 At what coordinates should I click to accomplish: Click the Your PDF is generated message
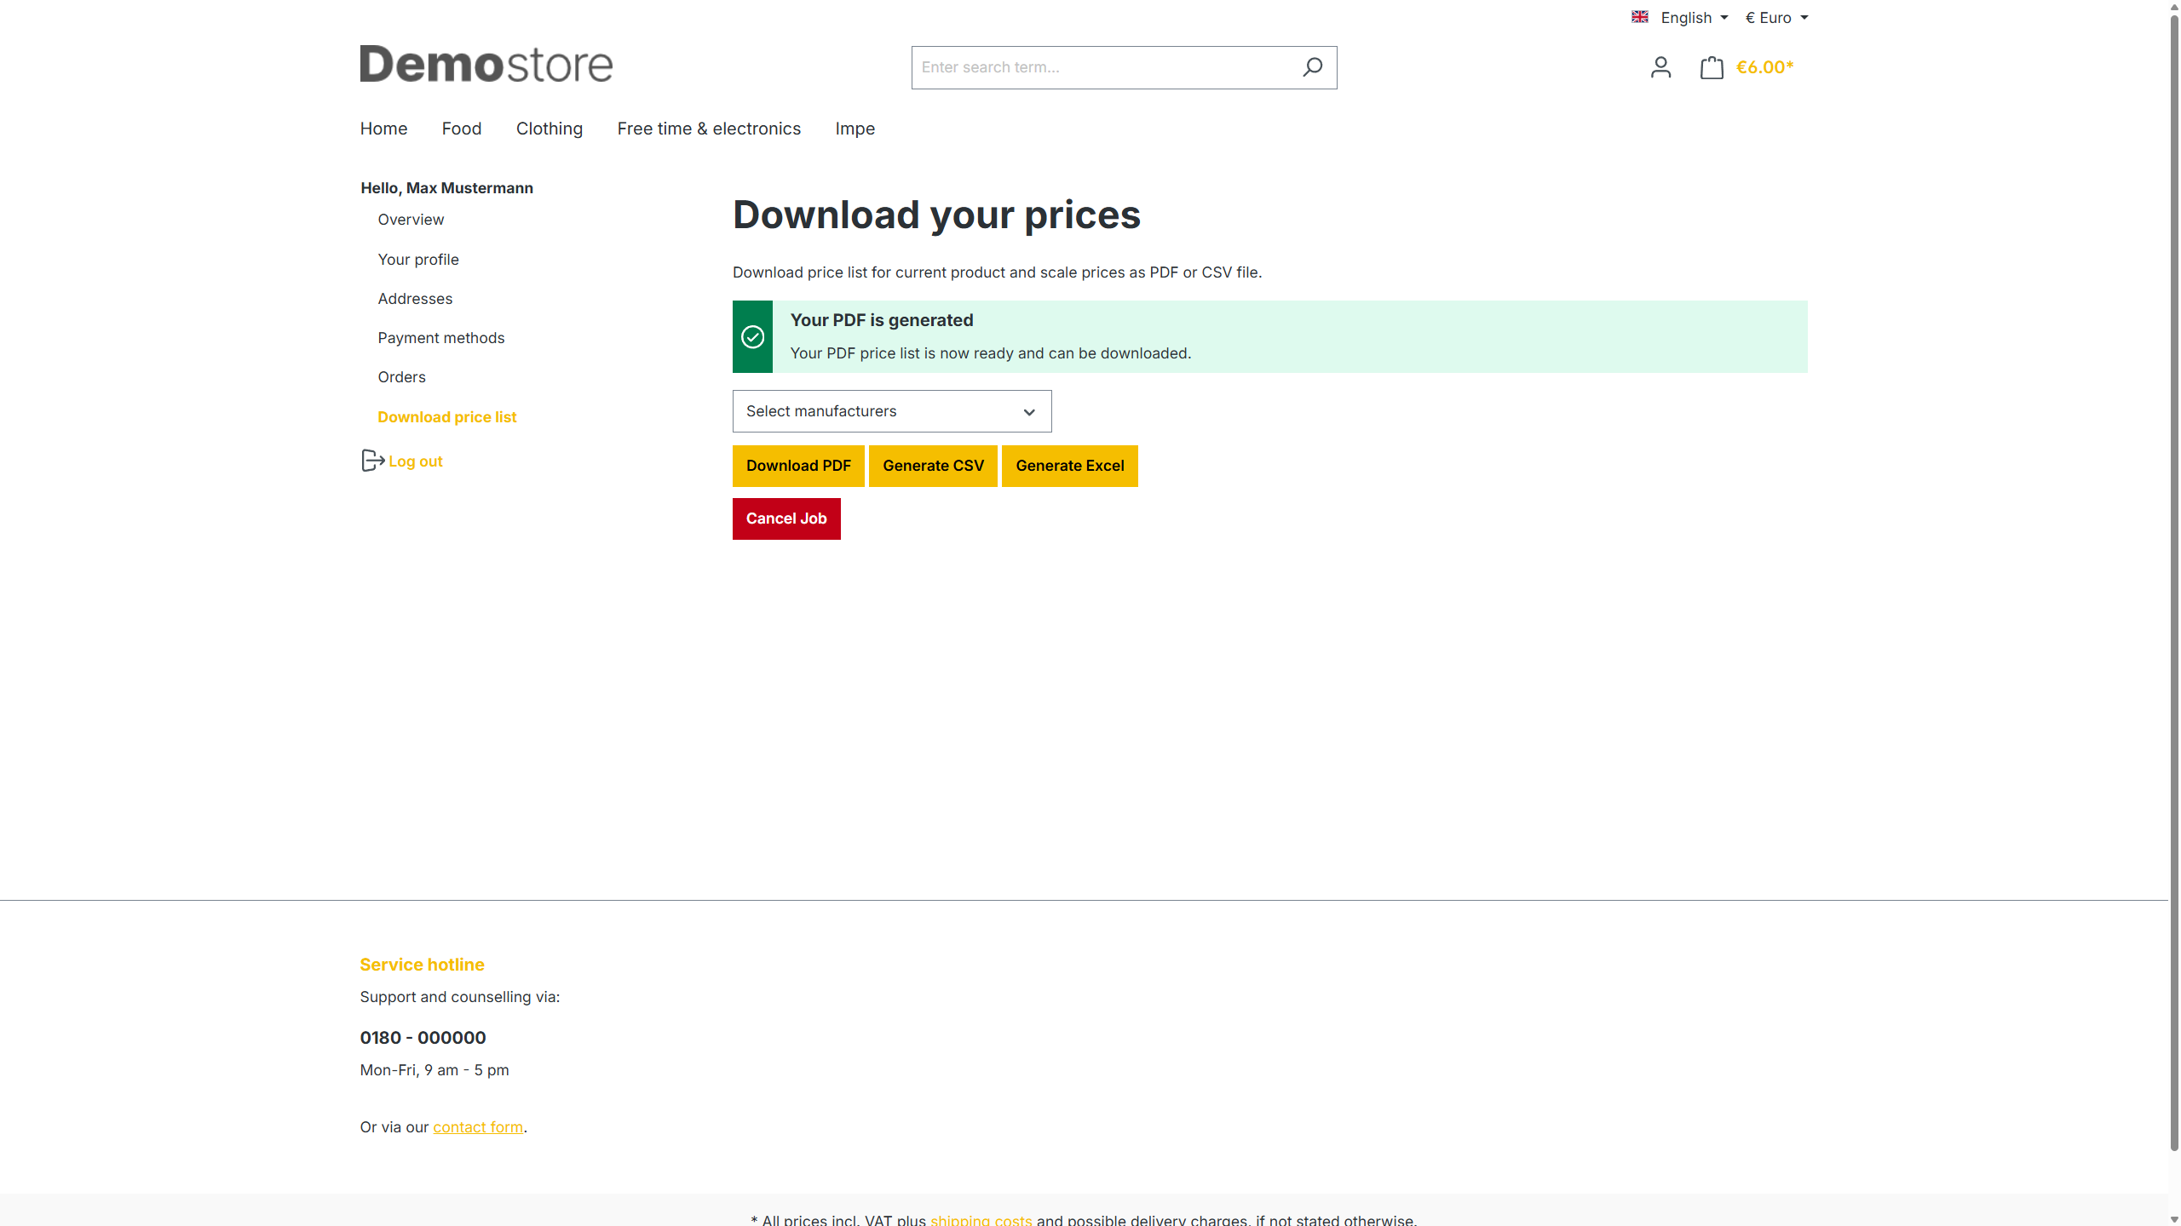(x=881, y=320)
